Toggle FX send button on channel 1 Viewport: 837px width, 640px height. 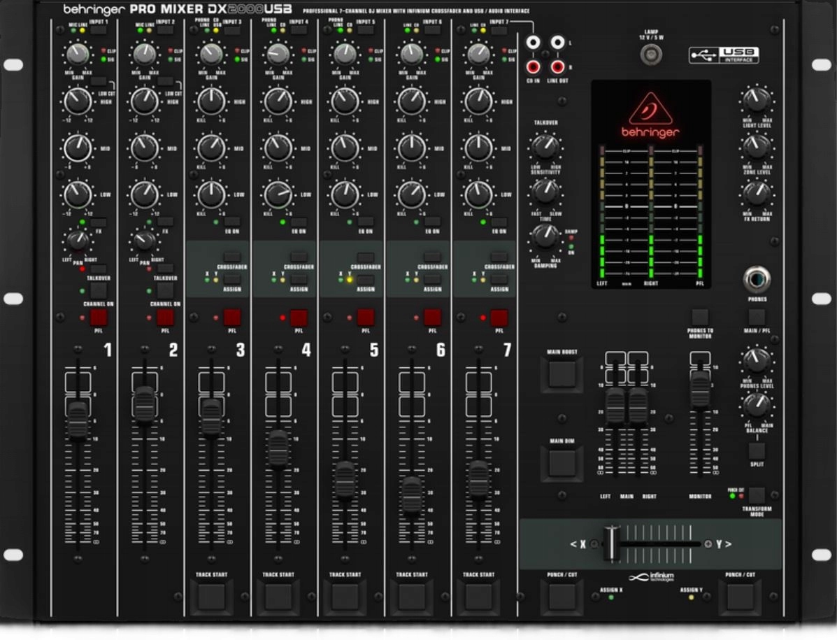(98, 222)
